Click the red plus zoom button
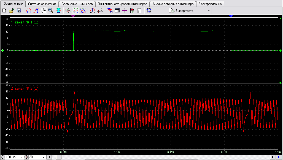 click(x=26, y=157)
